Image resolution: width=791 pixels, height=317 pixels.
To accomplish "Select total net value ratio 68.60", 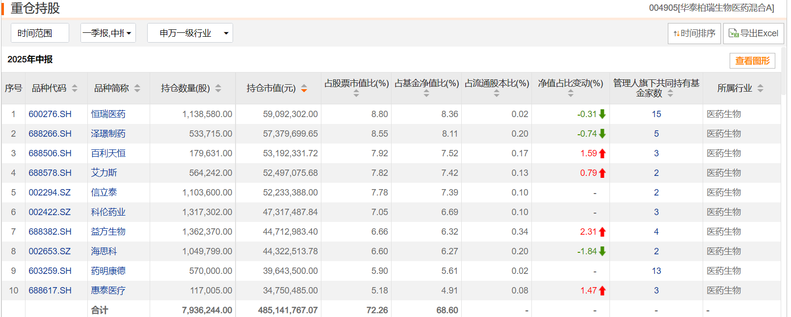I will (448, 310).
